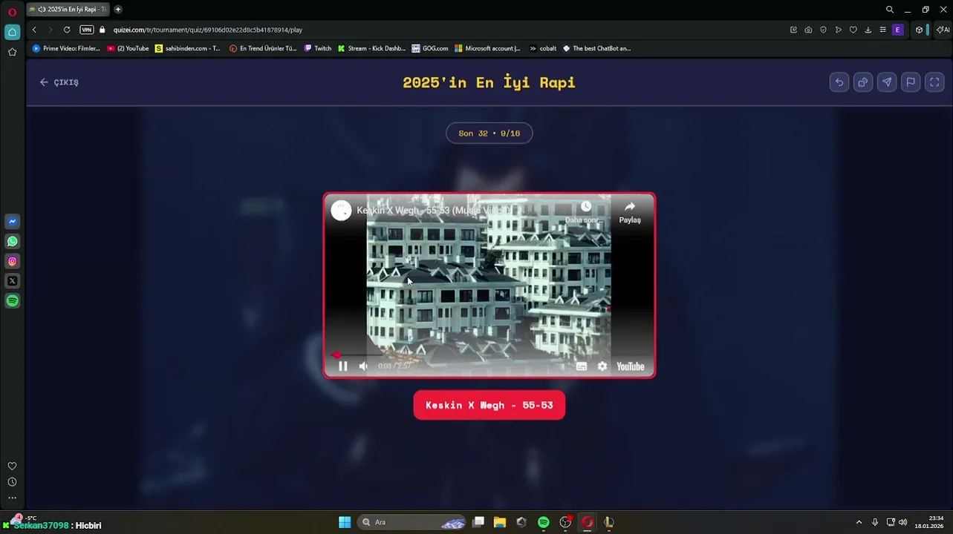Open YouTube player settings gear
The height and width of the screenshot is (534, 953).
602,366
